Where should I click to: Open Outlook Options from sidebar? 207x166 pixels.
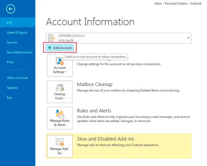tap(12, 88)
